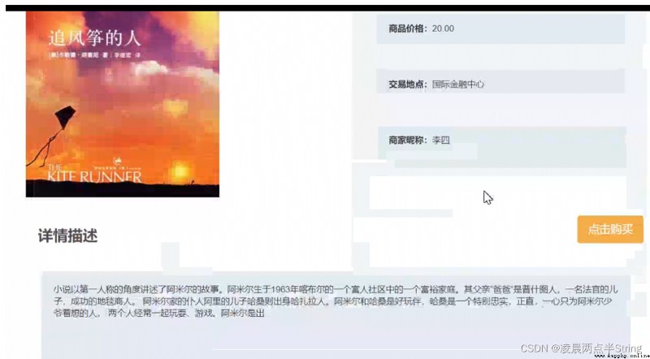Click the 详情描述 heading
Screen dimensions: 650x359
pos(68,236)
